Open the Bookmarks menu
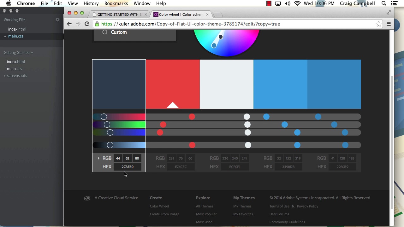Image resolution: width=404 pixels, height=227 pixels. tap(116, 3)
